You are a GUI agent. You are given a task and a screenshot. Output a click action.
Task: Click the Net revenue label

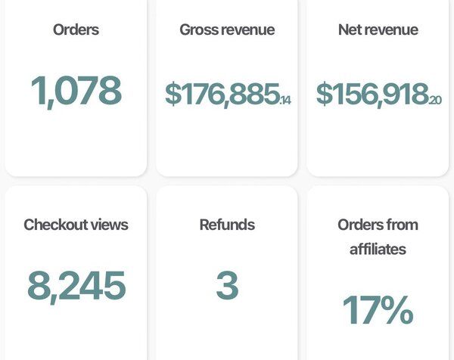tap(378, 30)
